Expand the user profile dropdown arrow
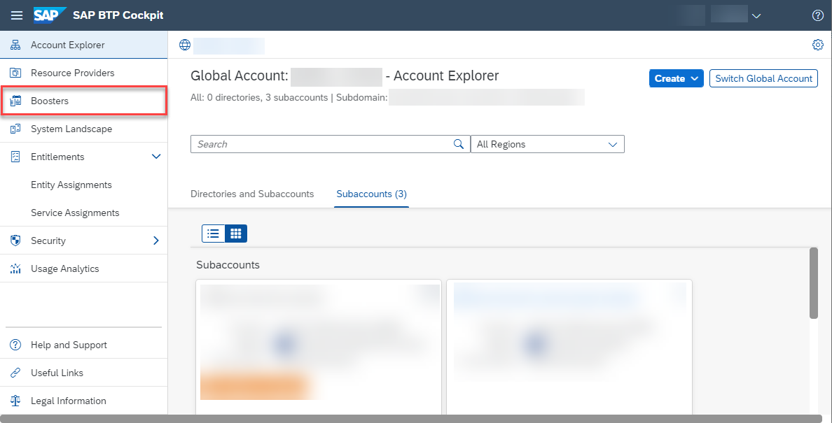The image size is (832, 423). 756,16
